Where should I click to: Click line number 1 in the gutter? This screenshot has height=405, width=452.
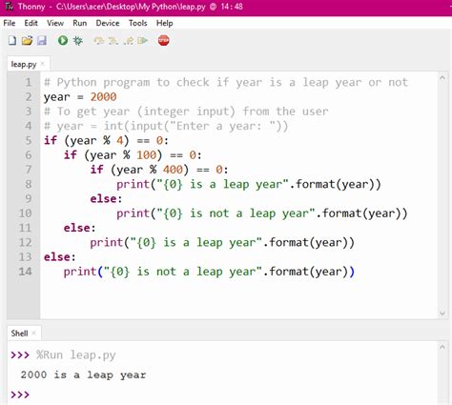[x=29, y=83]
